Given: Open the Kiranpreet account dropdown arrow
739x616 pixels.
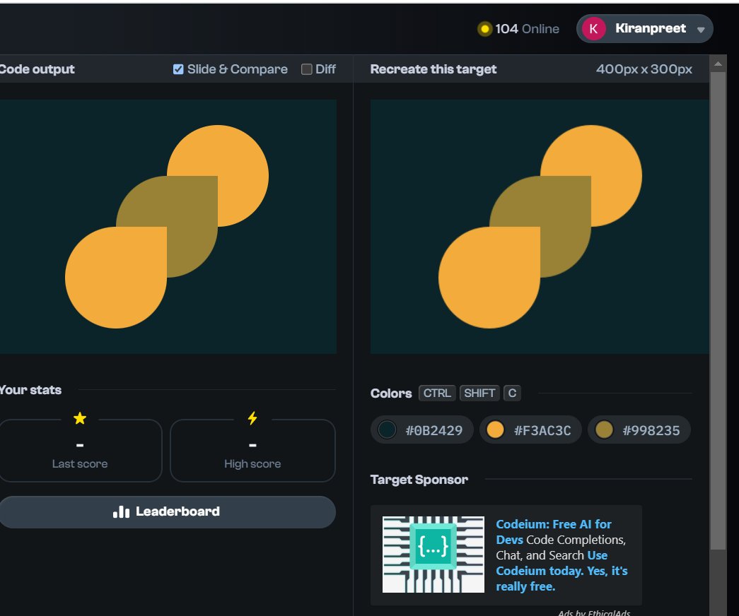Looking at the screenshot, I should point(701,30).
